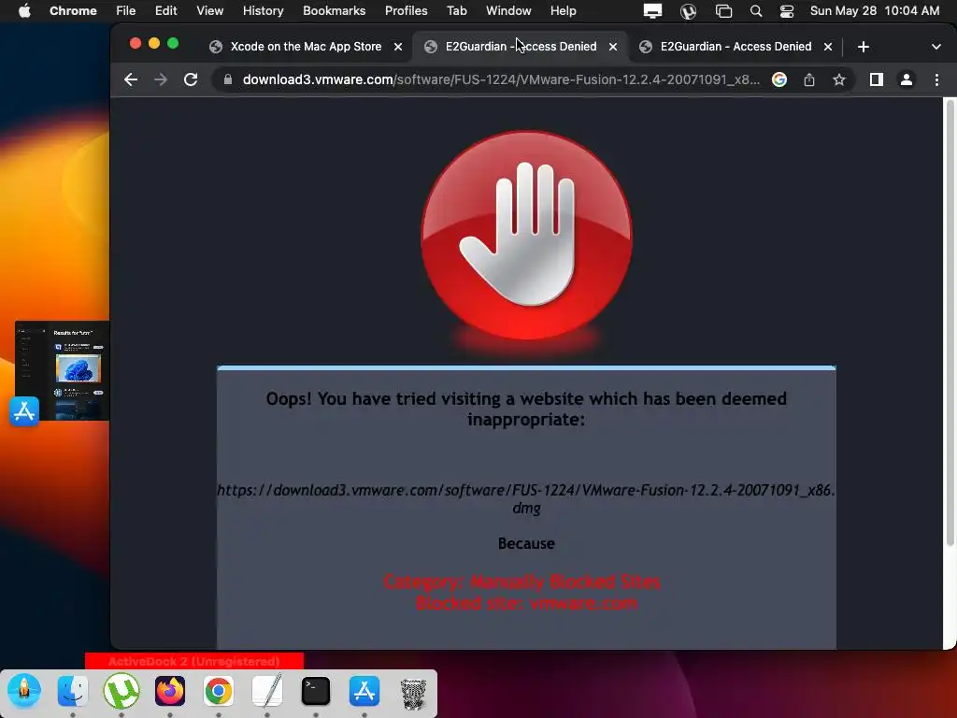Viewport: 957px width, 718px height.
Task: Open a new tab
Action: (x=863, y=47)
